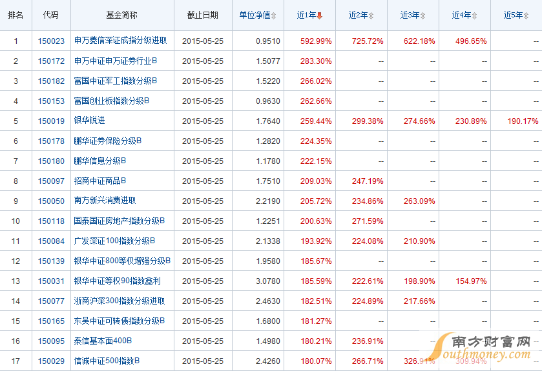
Task: Open fund 招商中证商品B
Action: coord(100,181)
